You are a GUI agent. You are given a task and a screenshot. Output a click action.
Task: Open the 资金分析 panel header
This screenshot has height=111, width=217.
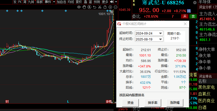[x=208, y=7]
